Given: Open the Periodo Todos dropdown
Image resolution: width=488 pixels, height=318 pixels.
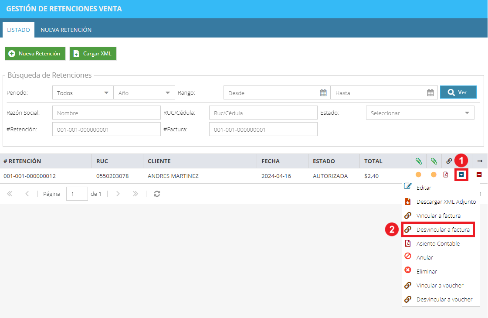Looking at the screenshot, I should coord(82,93).
